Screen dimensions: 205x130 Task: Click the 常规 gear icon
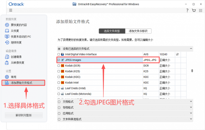7,77
